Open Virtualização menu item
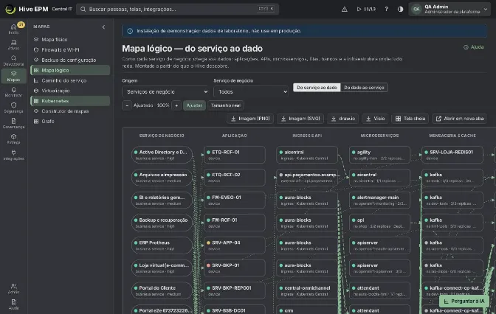 pos(70,91)
